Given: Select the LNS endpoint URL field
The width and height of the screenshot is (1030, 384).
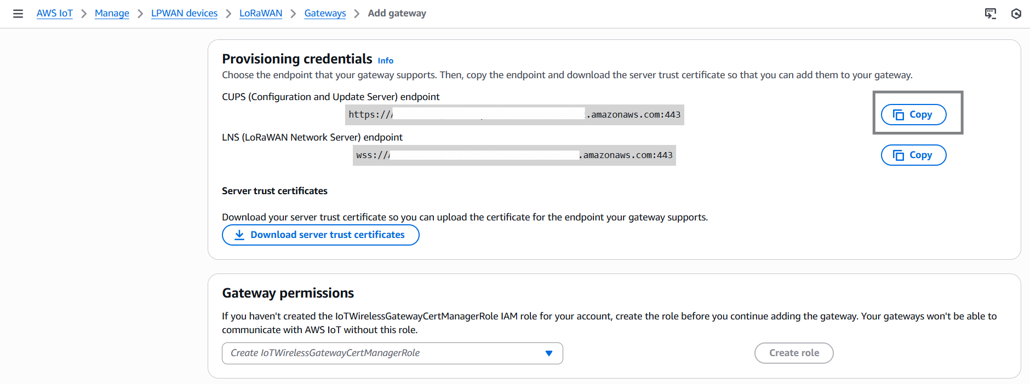Looking at the screenshot, I should [x=514, y=155].
